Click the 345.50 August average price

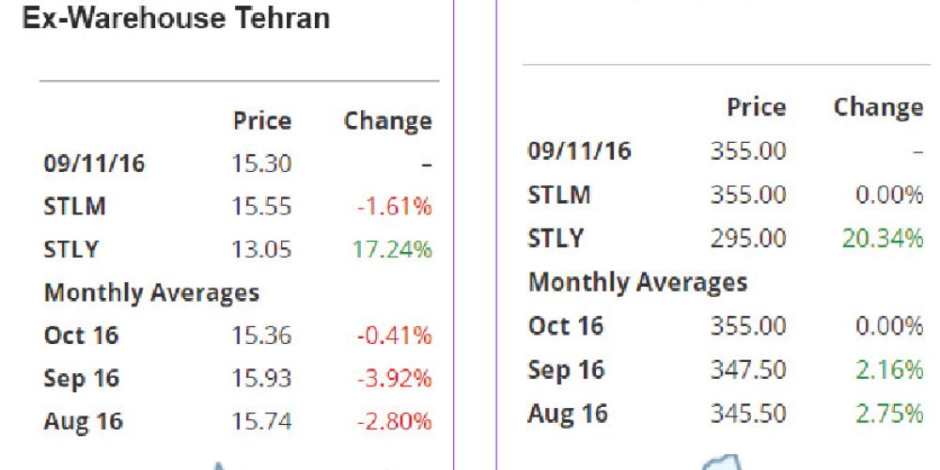coord(747,412)
